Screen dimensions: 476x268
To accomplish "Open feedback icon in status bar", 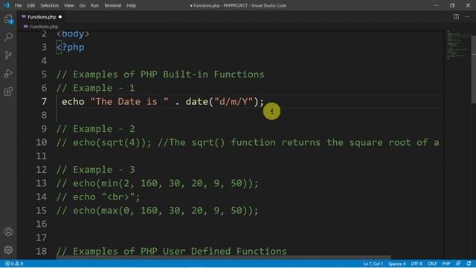I will pyautogui.click(x=458, y=264).
